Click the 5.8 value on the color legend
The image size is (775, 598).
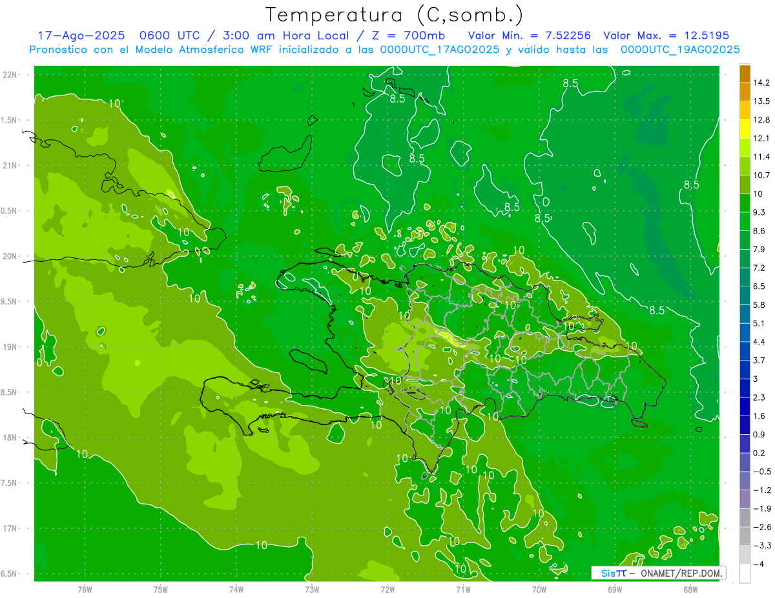tap(759, 304)
